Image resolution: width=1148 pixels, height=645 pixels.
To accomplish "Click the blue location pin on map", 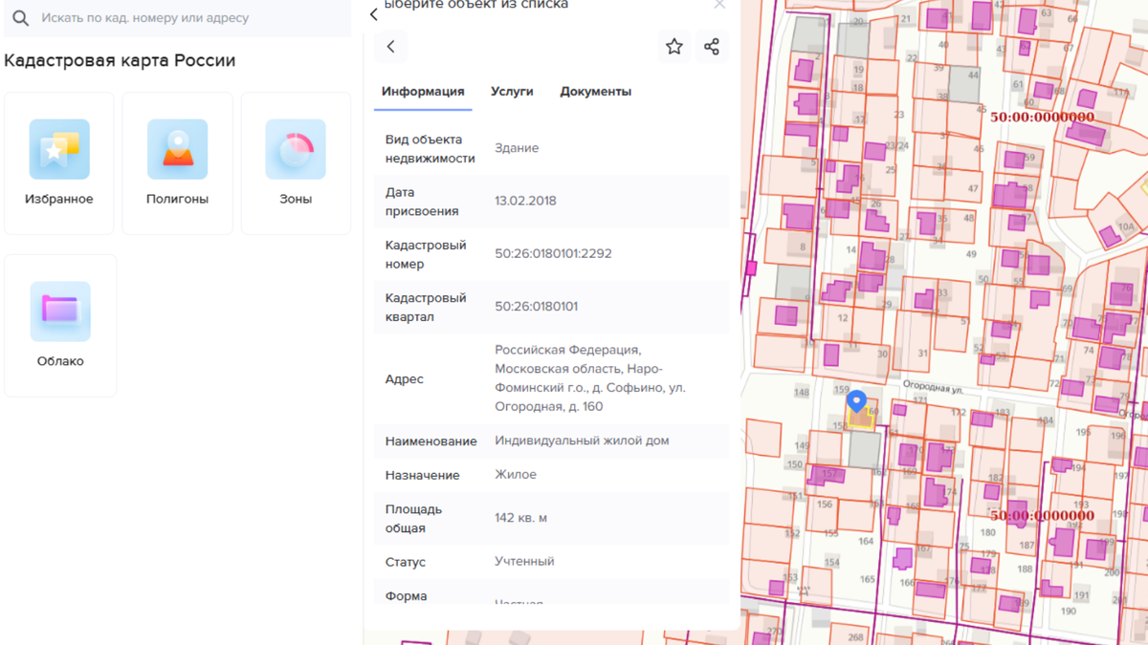I will click(857, 400).
